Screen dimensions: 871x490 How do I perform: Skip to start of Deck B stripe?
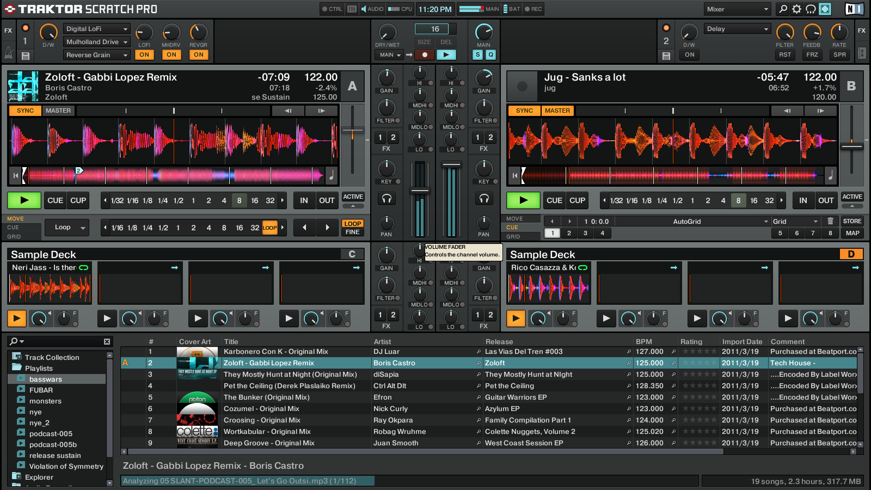tap(514, 175)
